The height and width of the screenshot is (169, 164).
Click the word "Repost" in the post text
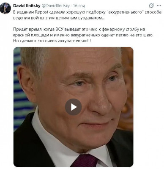(41, 12)
